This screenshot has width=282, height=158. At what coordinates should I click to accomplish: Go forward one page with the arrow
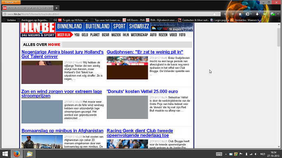tap(232, 14)
